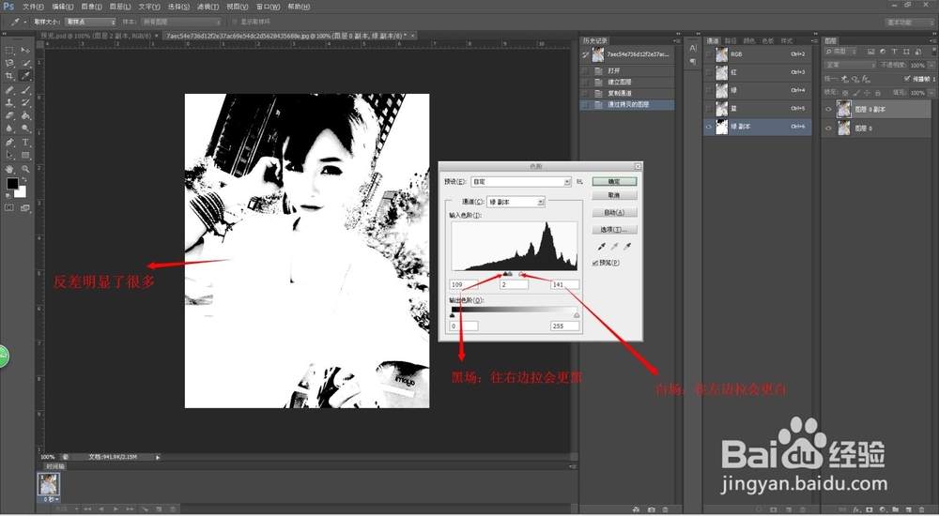Select the Eyedropper tool in toolbox
Viewport: 939px width, 516px height.
[25, 76]
